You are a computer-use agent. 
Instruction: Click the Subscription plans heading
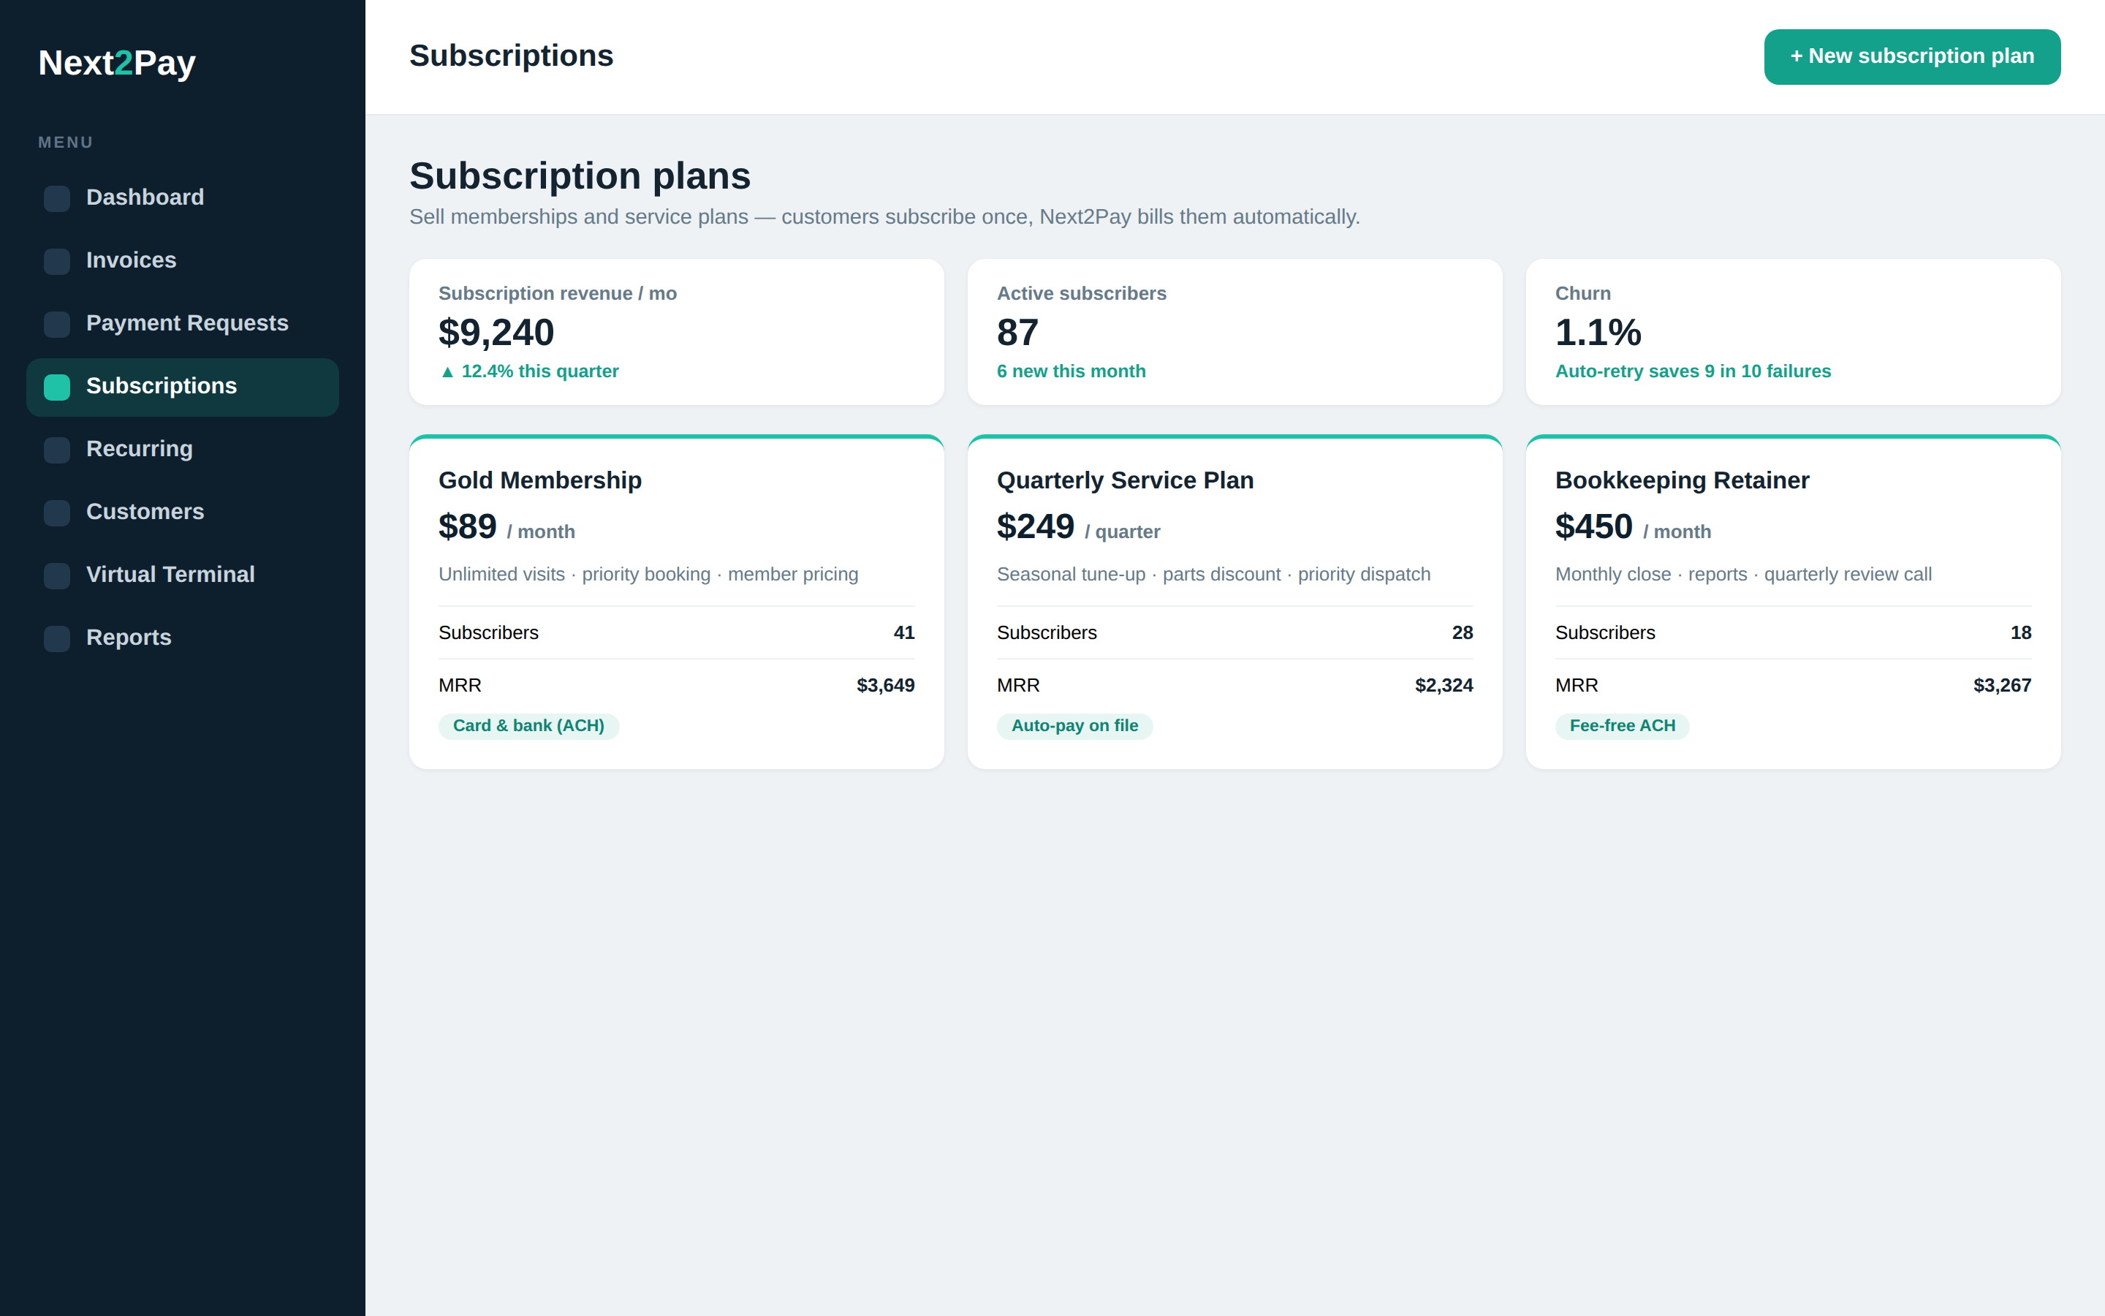[580, 175]
